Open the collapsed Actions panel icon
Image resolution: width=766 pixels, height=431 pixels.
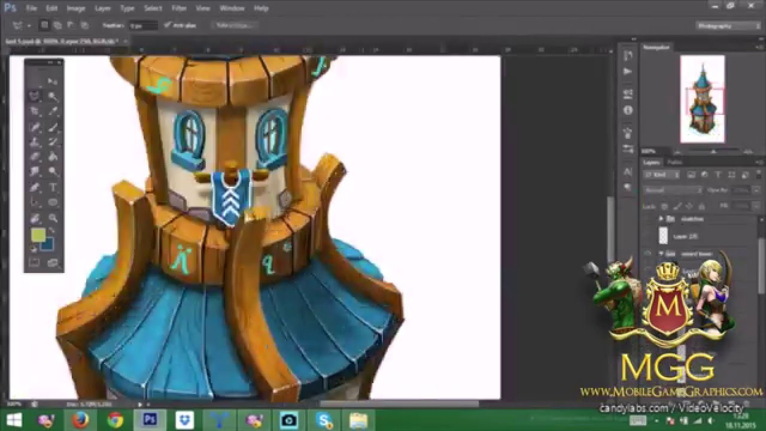click(x=628, y=71)
